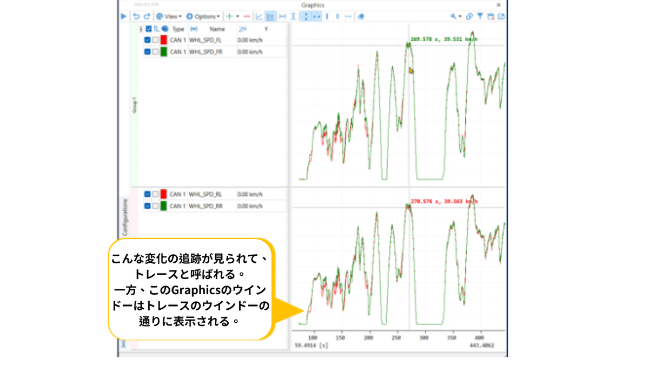The height and width of the screenshot is (365, 649).
Task: Open the Options dropdown menu
Action: (x=203, y=17)
